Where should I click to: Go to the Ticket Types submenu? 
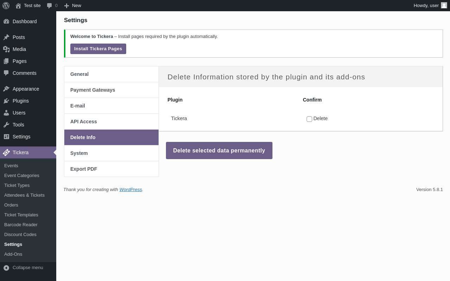point(17,185)
